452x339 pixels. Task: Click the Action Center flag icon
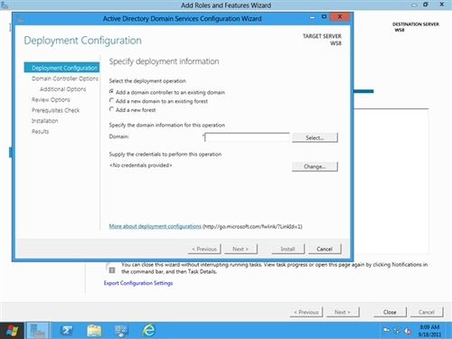[x=386, y=331]
